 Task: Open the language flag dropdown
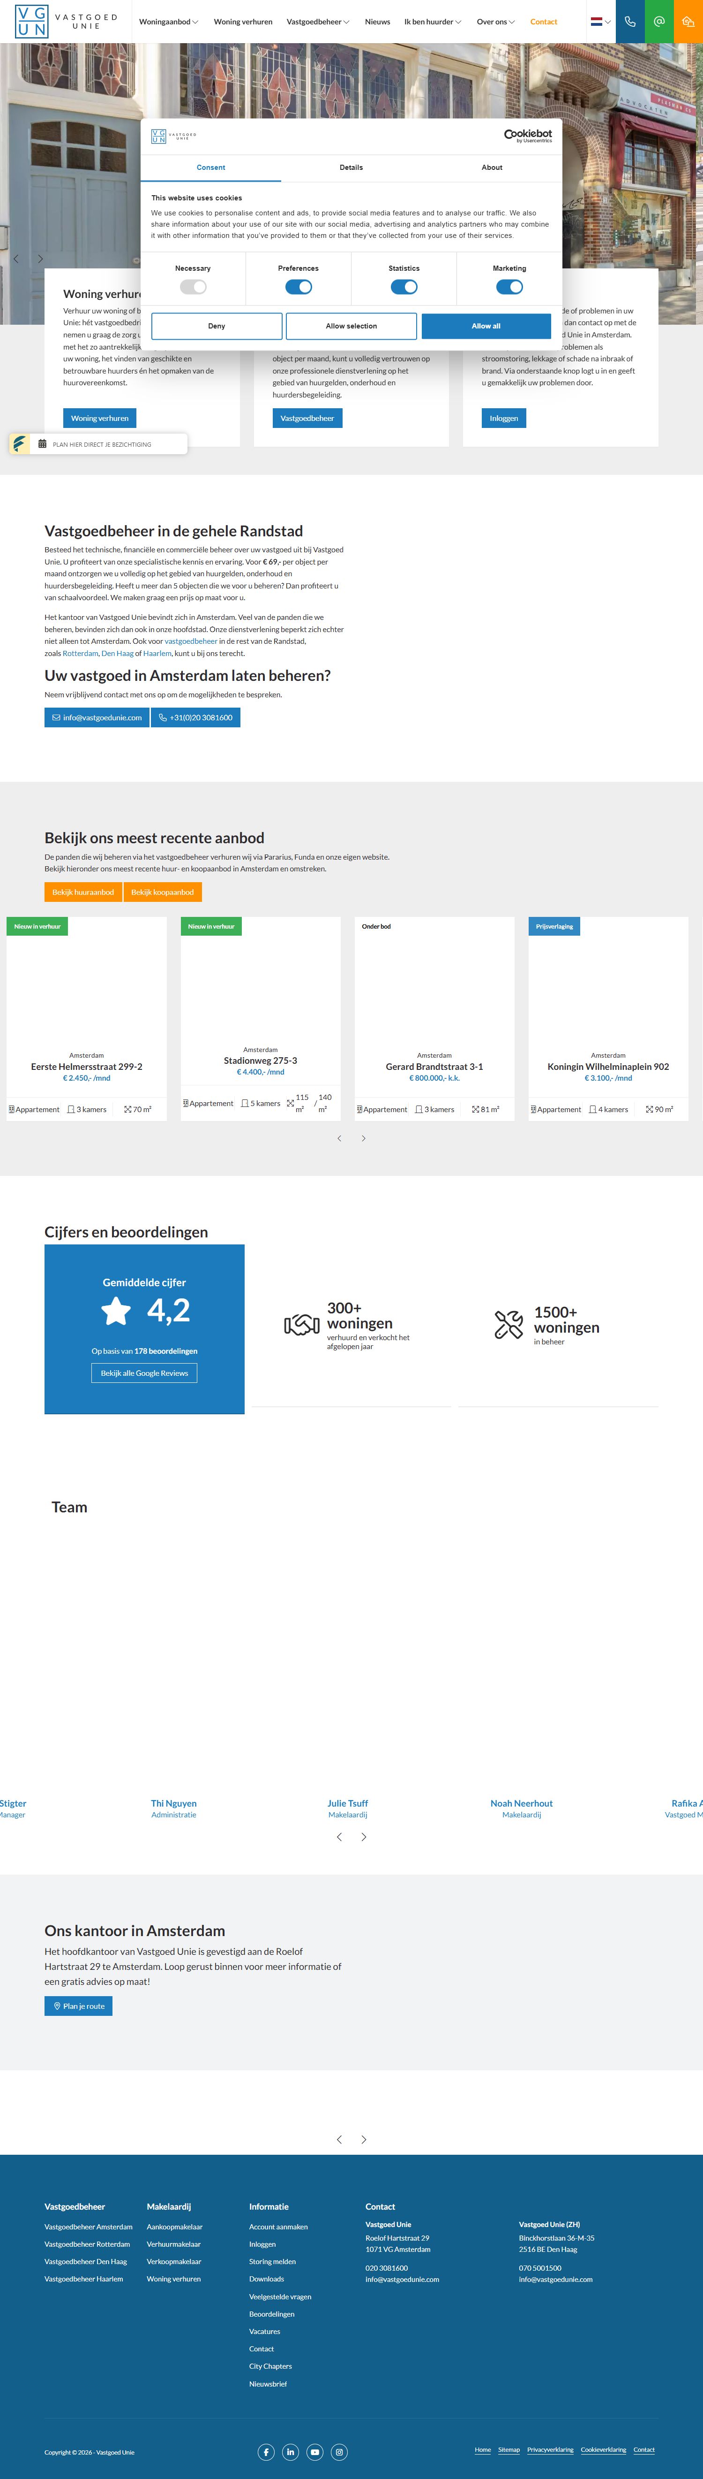coord(600,21)
